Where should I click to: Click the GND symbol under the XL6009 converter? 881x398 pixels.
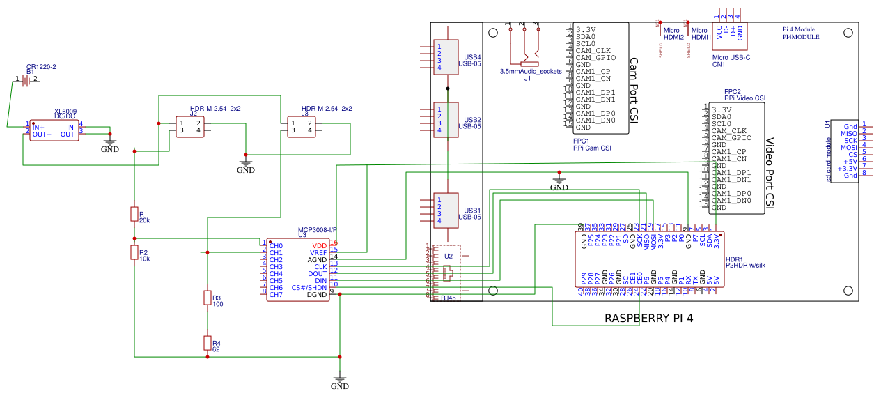pos(110,144)
